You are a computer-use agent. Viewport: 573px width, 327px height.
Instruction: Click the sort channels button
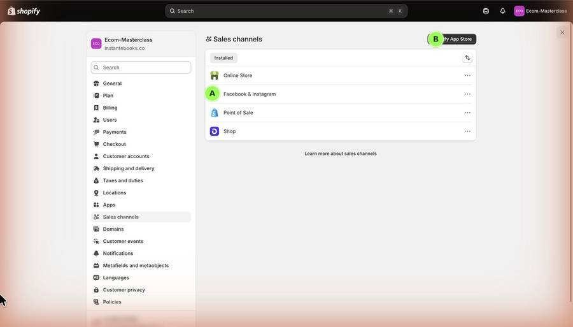467,58
